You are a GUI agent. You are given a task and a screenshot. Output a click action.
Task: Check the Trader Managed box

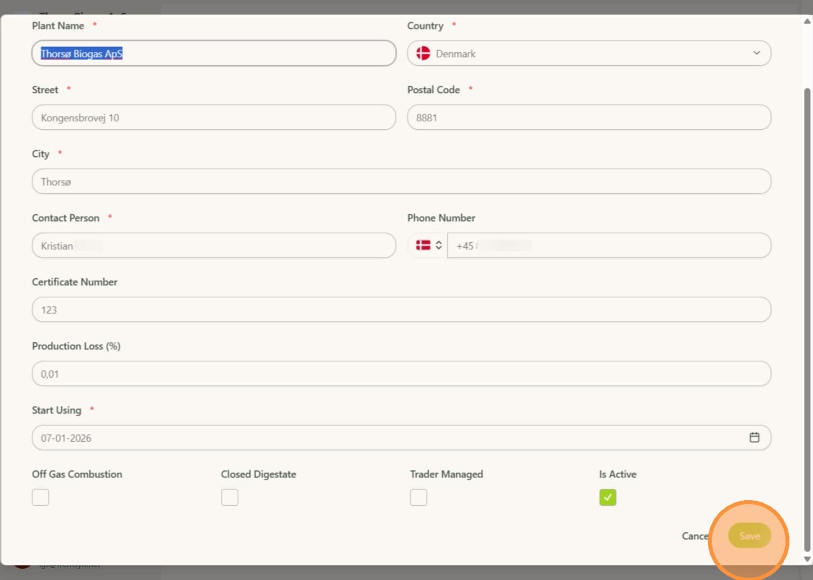(x=419, y=497)
